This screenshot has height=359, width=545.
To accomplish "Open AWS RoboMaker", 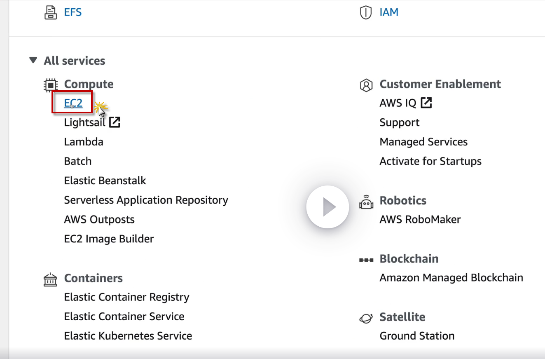I will (420, 219).
